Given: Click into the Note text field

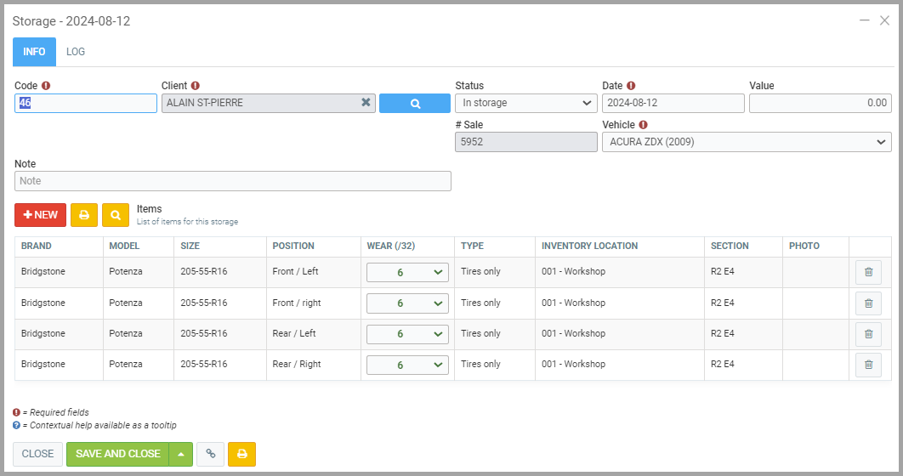Looking at the screenshot, I should coord(232,181).
